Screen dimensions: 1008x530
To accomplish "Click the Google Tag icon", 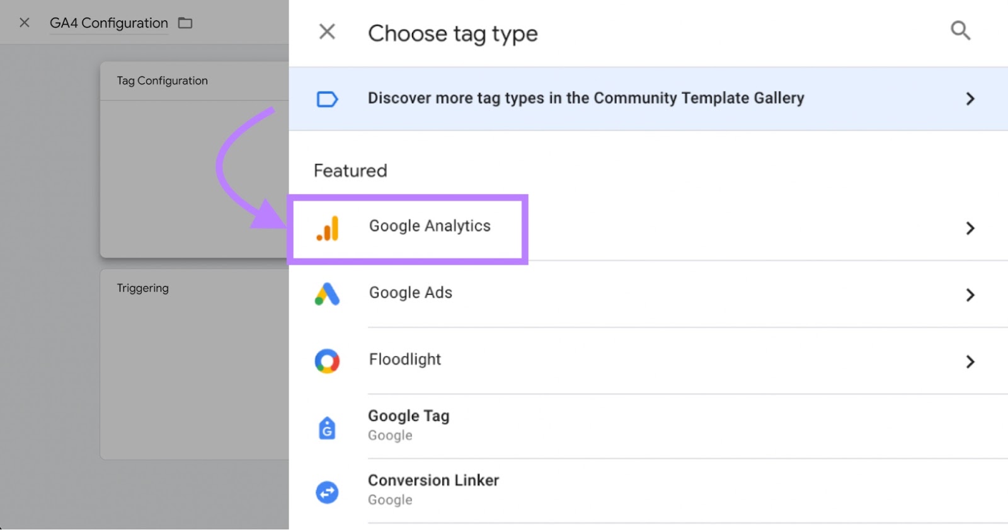I will pos(327,428).
